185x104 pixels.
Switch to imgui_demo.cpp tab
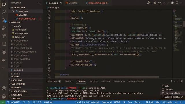(x=97, y=3)
